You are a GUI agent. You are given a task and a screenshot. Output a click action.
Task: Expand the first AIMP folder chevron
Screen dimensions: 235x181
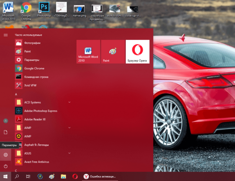69,128
